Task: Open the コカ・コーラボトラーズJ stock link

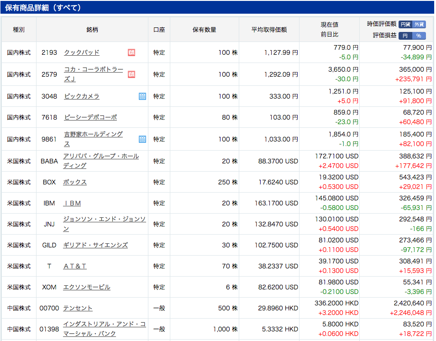Action: click(x=94, y=74)
